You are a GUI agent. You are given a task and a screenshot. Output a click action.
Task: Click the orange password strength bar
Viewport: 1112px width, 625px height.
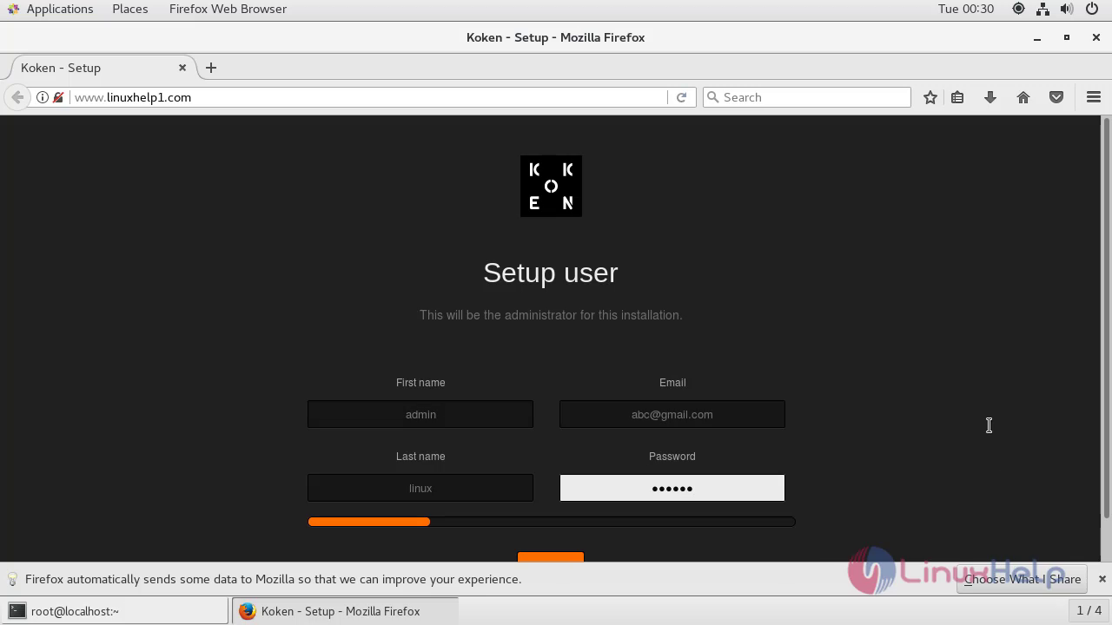(369, 522)
